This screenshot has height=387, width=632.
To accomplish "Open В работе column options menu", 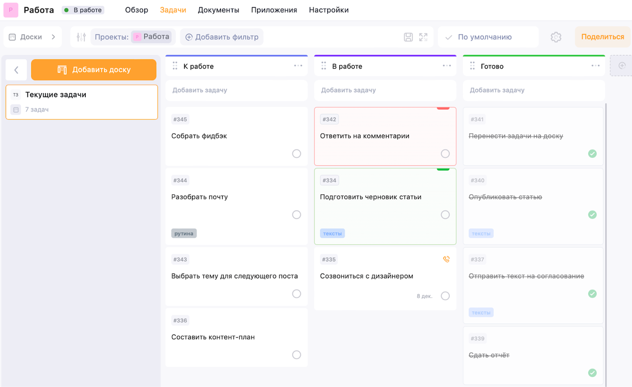I will [447, 66].
